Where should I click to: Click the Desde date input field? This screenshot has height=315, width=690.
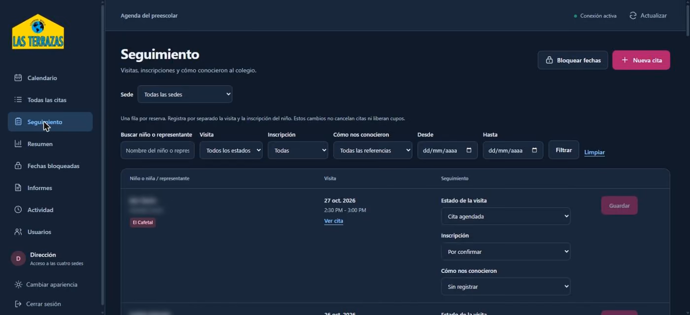coord(448,150)
